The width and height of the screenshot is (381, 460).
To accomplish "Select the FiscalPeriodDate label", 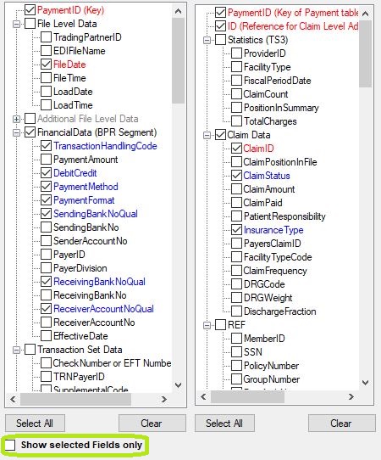I will (x=277, y=81).
